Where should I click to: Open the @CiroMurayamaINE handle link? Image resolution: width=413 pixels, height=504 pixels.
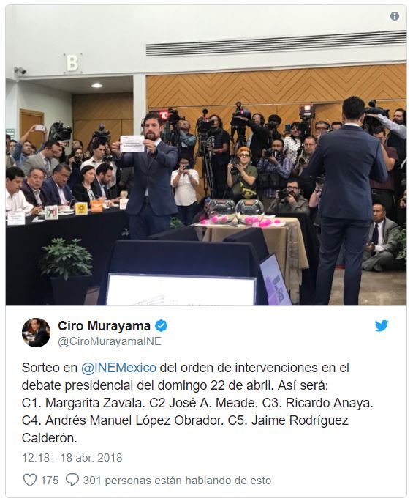tap(110, 341)
